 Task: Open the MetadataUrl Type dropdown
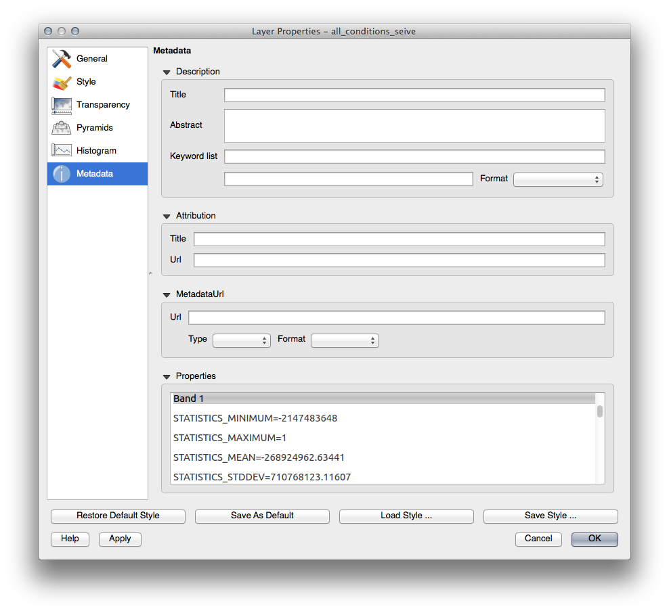pyautogui.click(x=242, y=340)
